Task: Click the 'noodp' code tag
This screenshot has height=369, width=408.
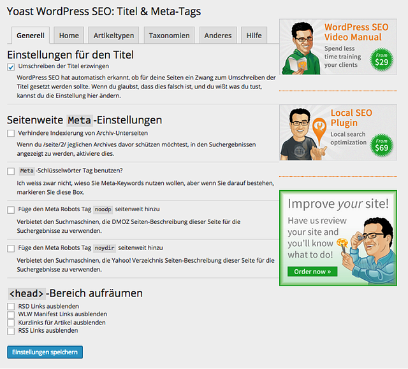Action: pos(103,209)
